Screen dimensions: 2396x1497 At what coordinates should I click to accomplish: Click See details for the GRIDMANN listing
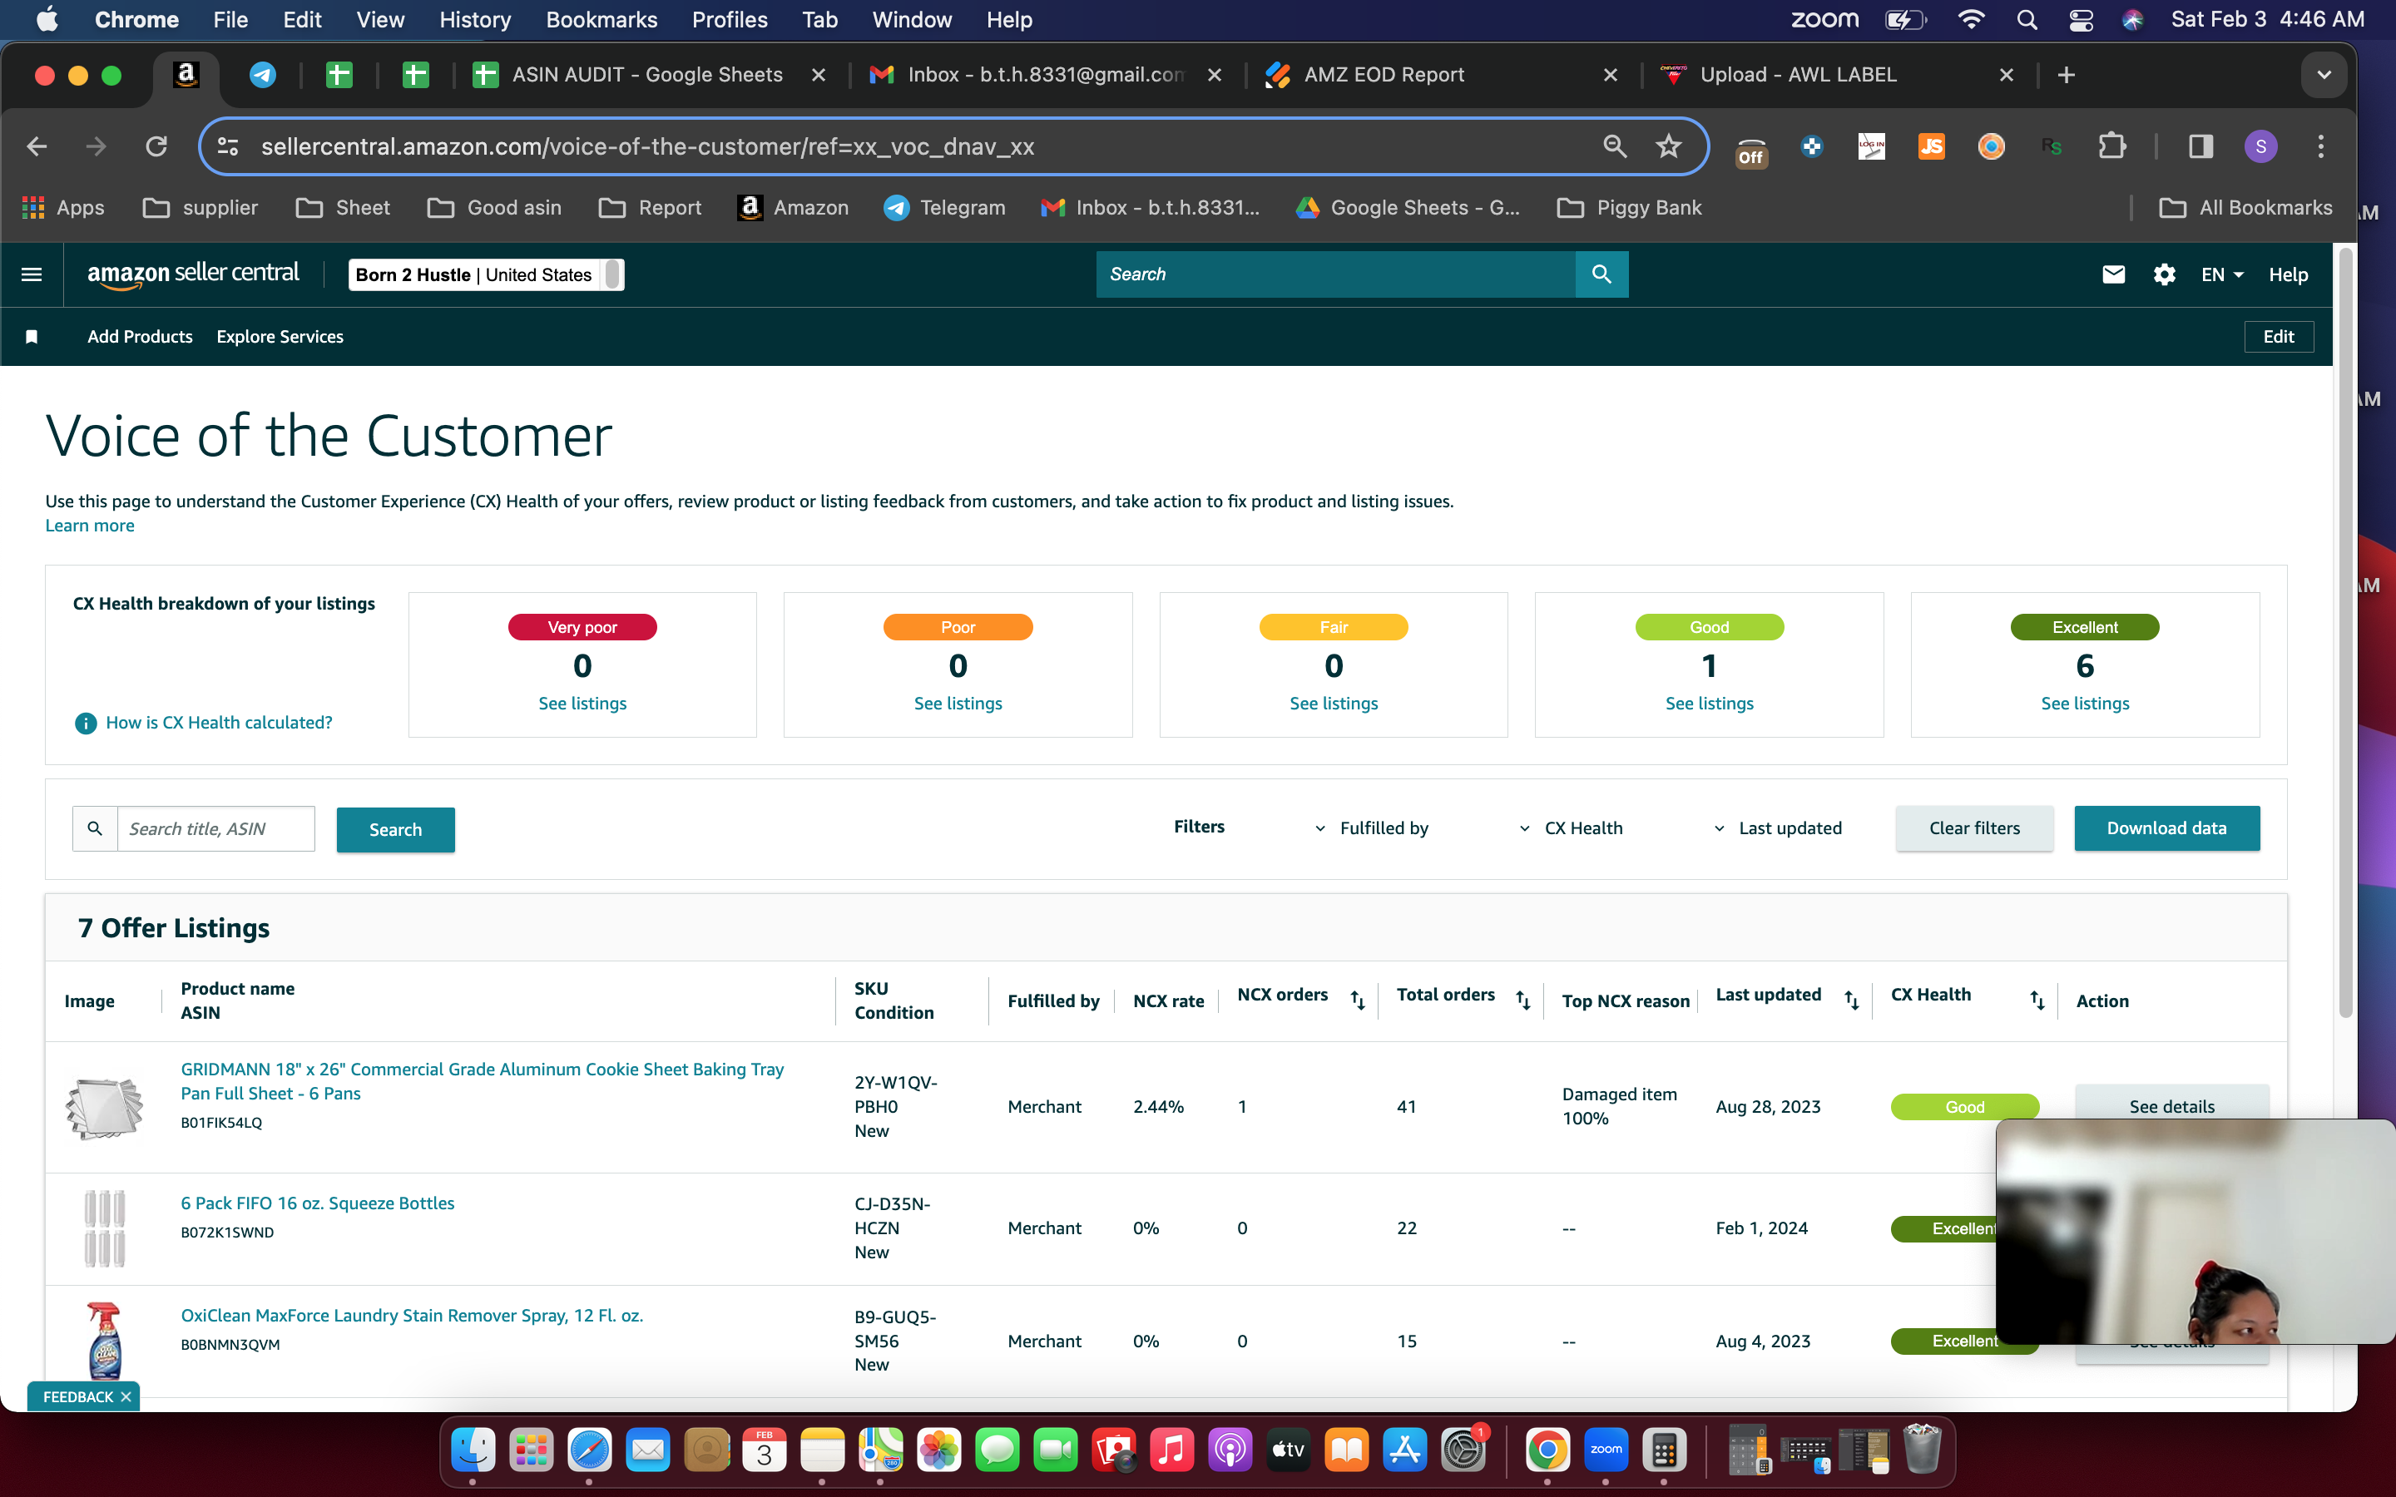click(x=2171, y=1106)
